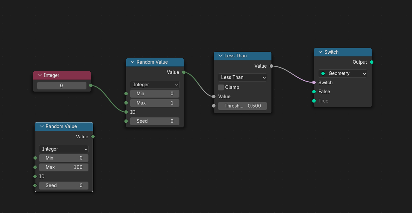Click the Min field in connected Random Value node
412x213 pixels.
[155, 94]
